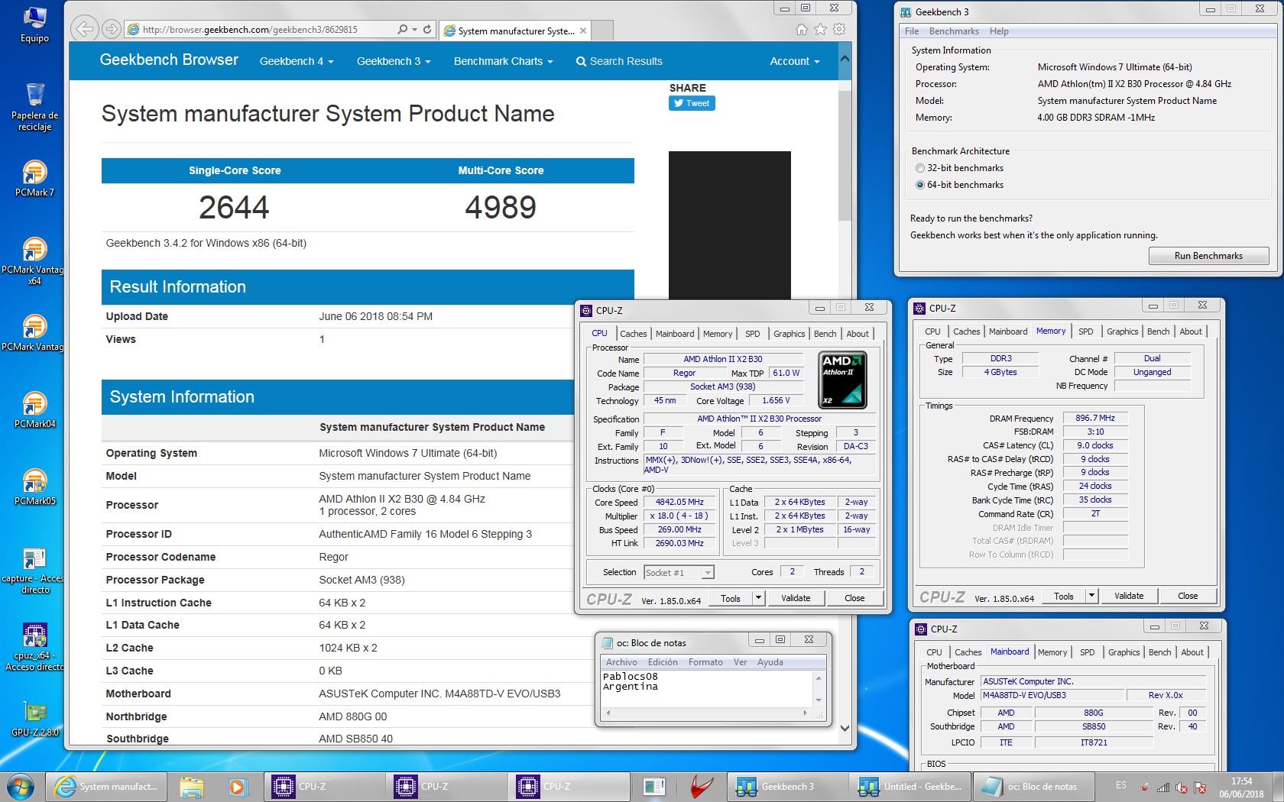Image resolution: width=1284 pixels, height=802 pixels.
Task: Expand the Benchmark Charts dropdown
Action: point(503,61)
